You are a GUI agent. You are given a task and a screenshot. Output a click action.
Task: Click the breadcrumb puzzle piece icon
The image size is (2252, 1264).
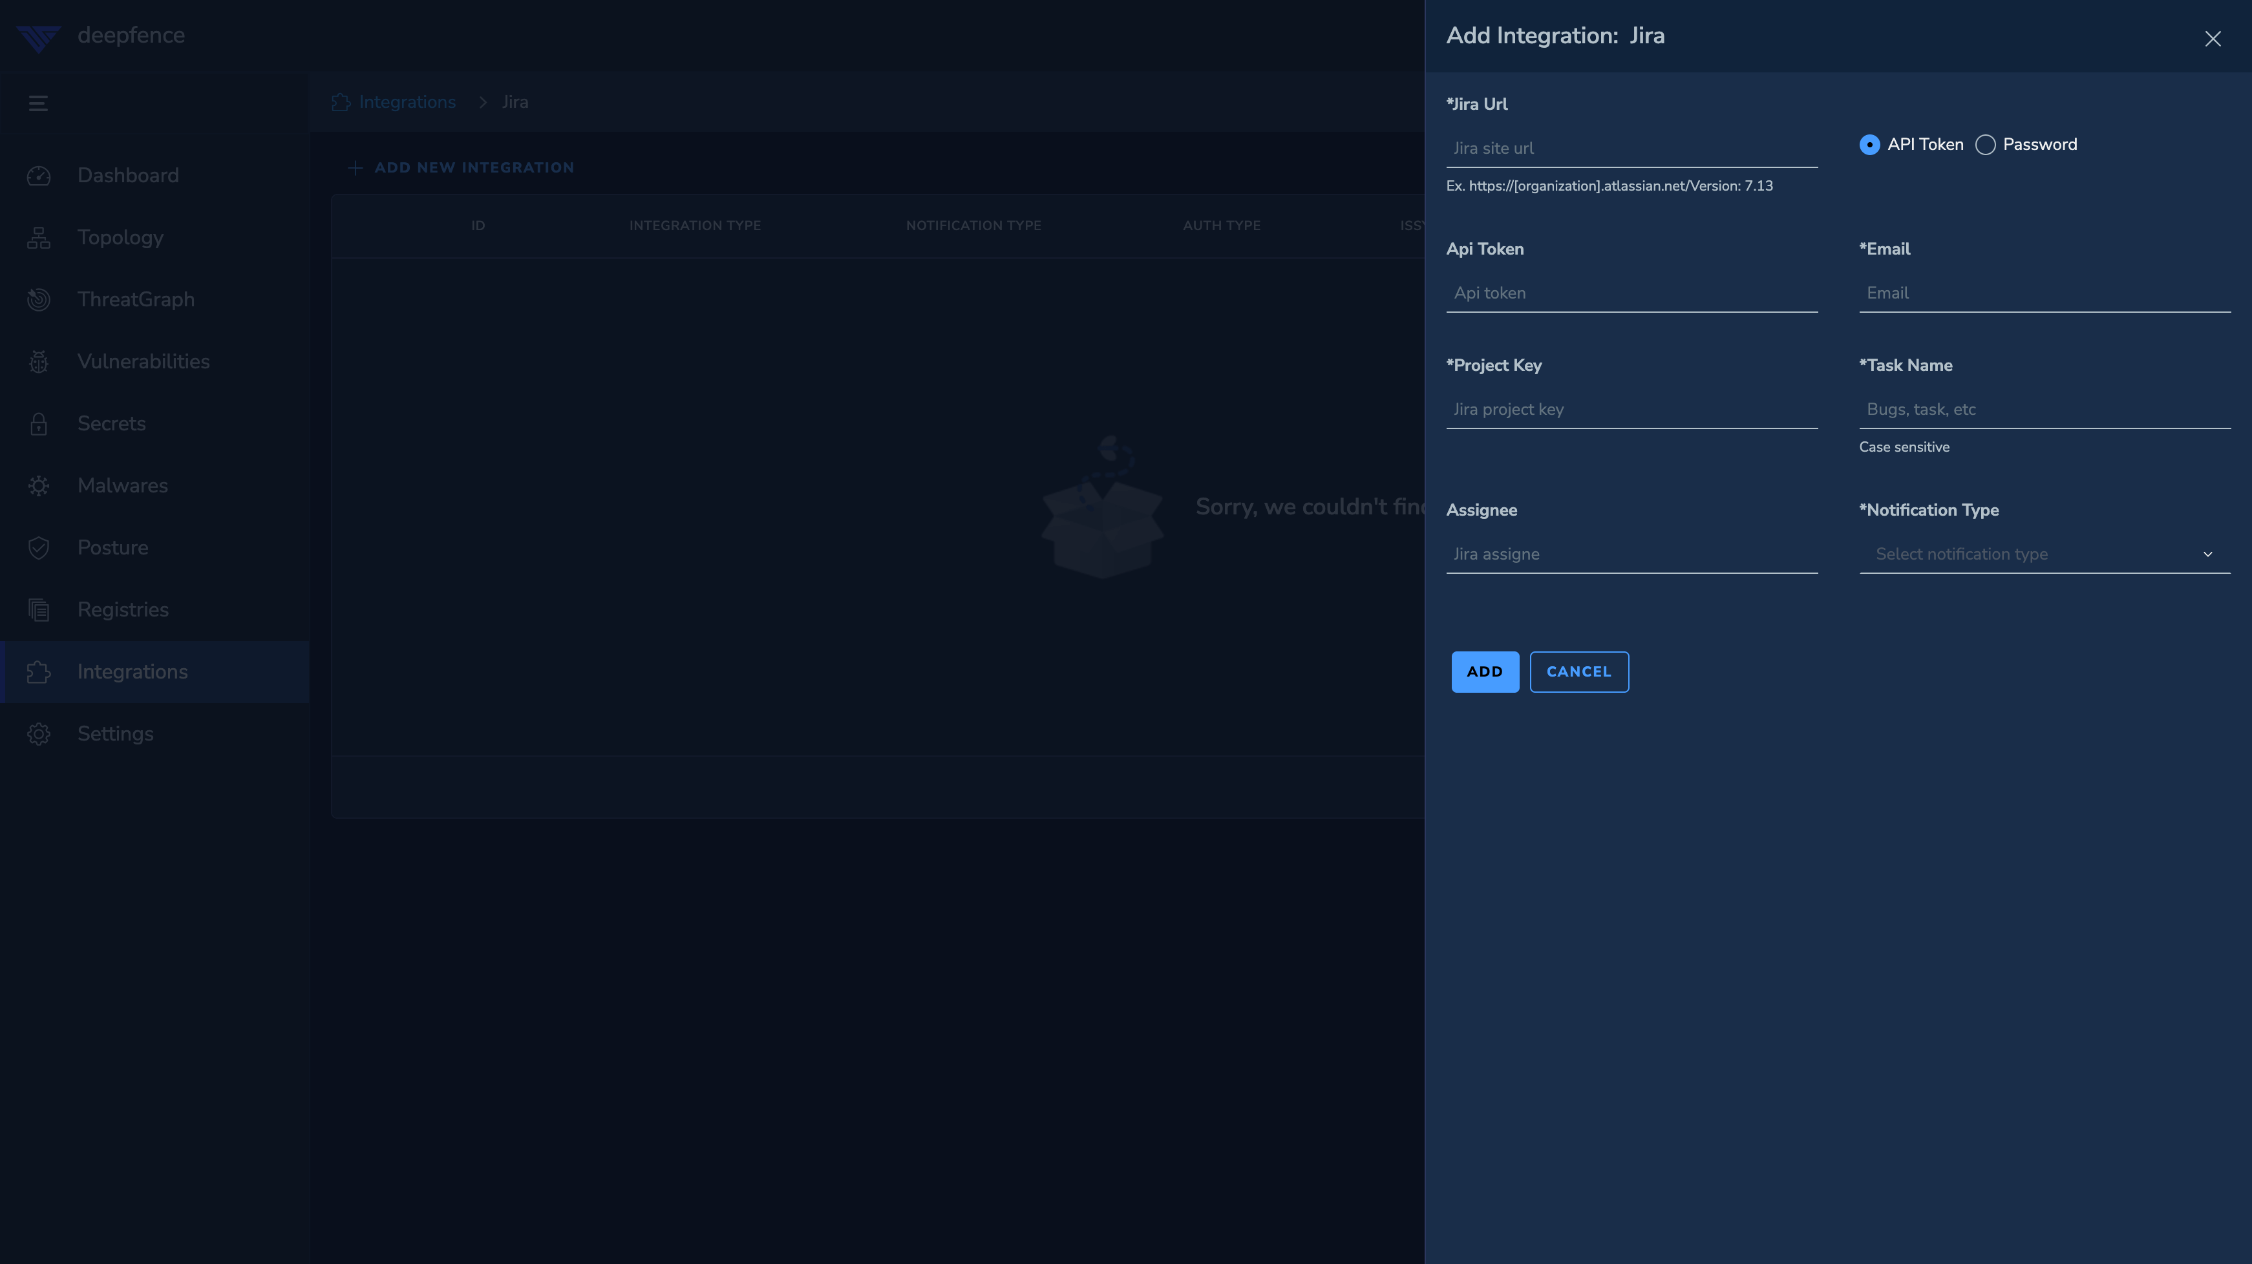pos(341,102)
